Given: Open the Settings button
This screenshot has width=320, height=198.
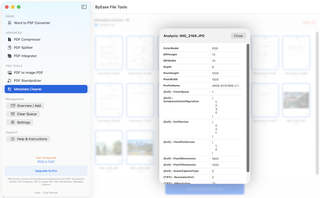Looking at the screenshot, I should tap(20, 122).
